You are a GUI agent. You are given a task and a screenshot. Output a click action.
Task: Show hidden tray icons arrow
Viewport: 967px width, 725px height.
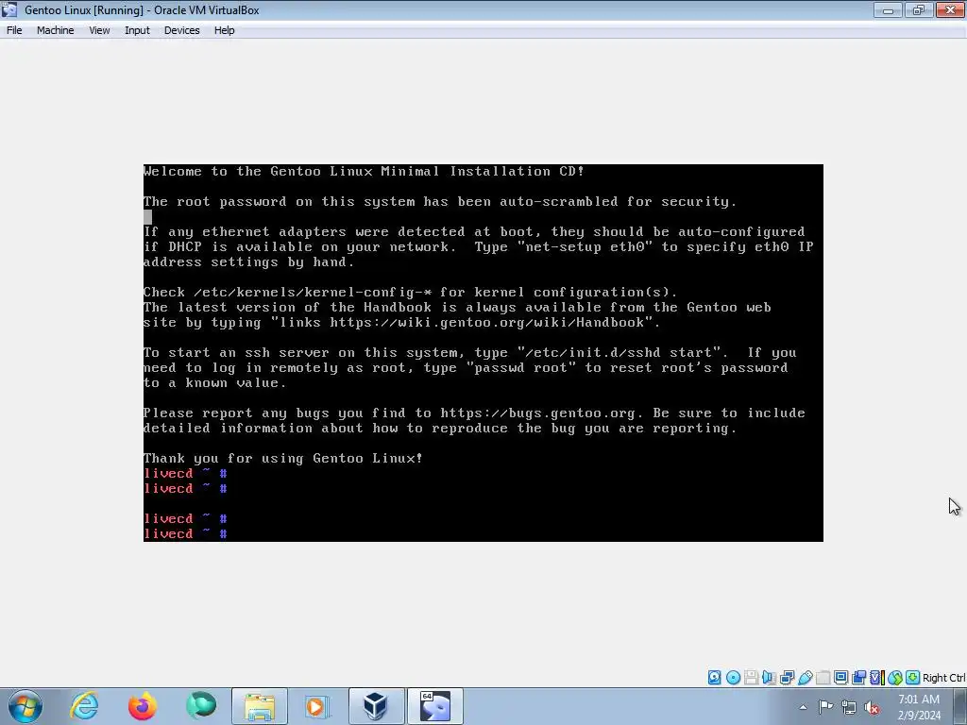click(803, 707)
